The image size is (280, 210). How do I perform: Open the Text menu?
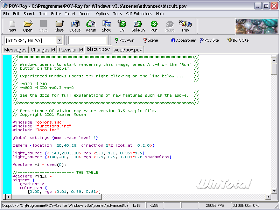(x=43, y=14)
